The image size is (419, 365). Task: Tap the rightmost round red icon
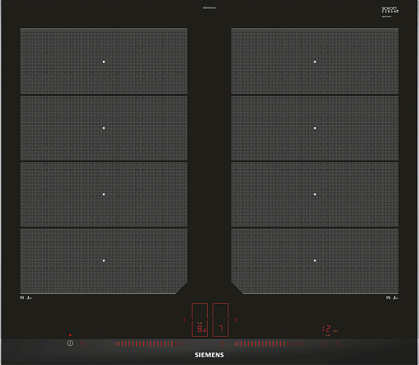338,344
